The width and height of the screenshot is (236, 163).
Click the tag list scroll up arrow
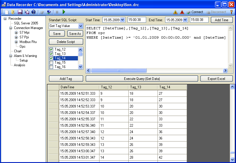[81, 50]
